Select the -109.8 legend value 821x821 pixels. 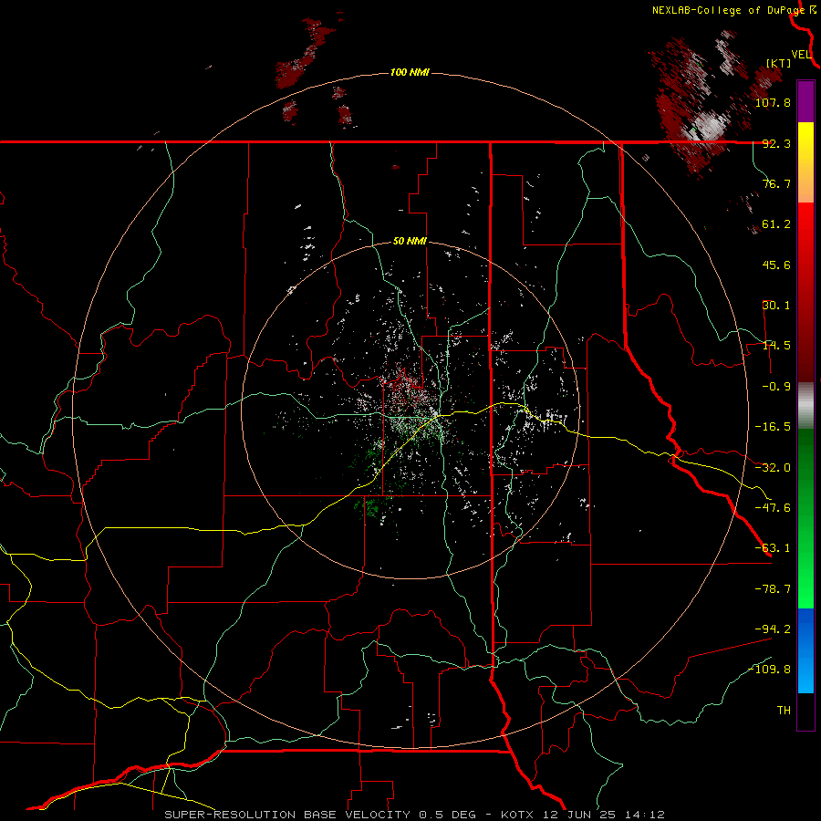point(769,670)
